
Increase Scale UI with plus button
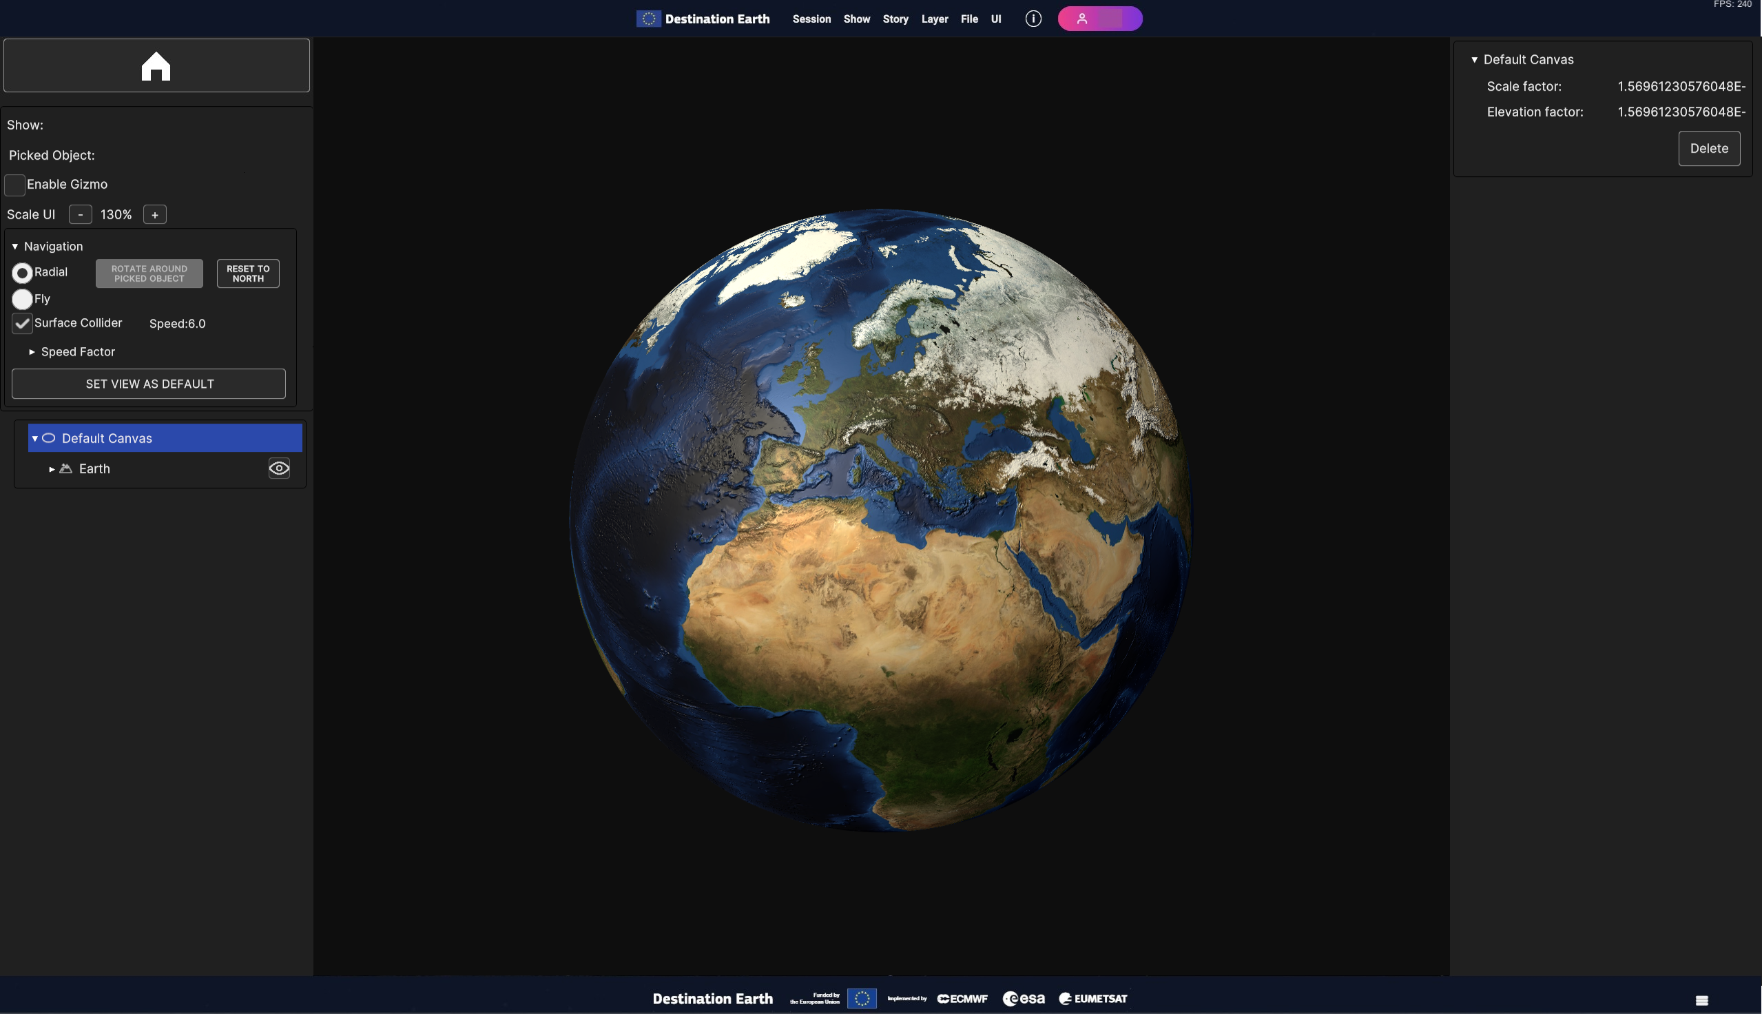click(x=154, y=214)
